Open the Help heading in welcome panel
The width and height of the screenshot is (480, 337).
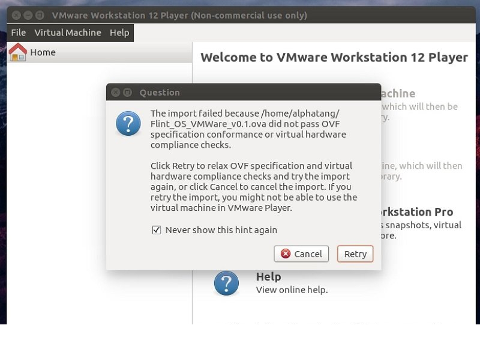(268, 277)
